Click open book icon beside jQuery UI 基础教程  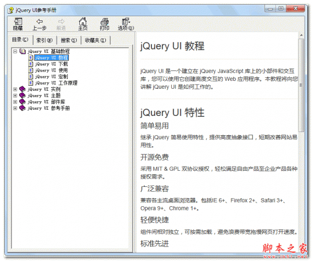[22, 51]
